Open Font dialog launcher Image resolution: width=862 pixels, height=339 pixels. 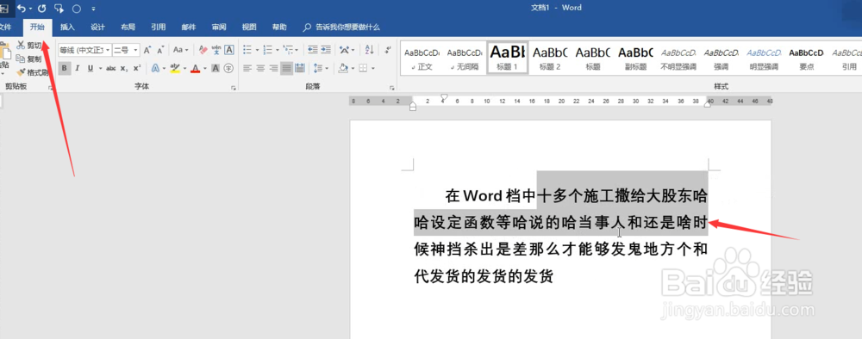[x=233, y=88]
